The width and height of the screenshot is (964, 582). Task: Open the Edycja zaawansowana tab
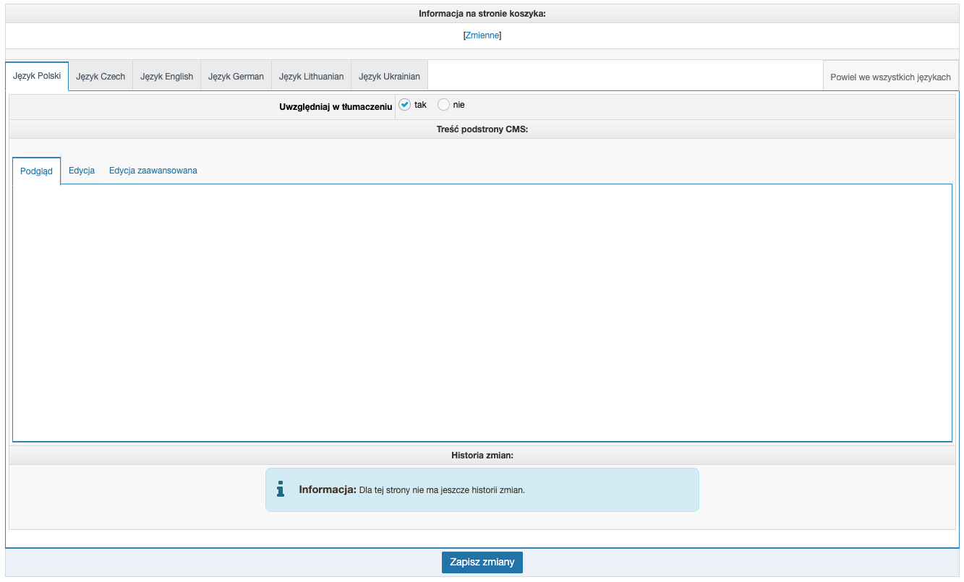(x=153, y=171)
